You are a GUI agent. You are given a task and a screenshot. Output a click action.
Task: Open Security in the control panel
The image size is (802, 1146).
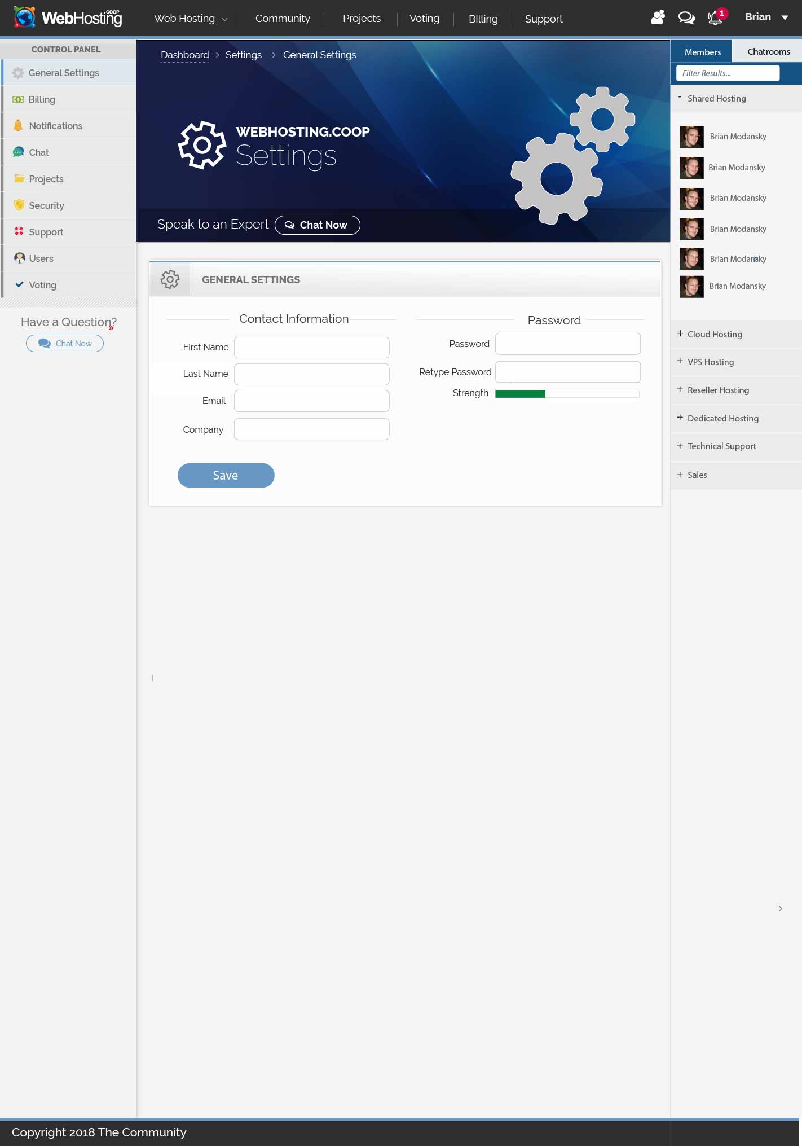pyautogui.click(x=68, y=205)
